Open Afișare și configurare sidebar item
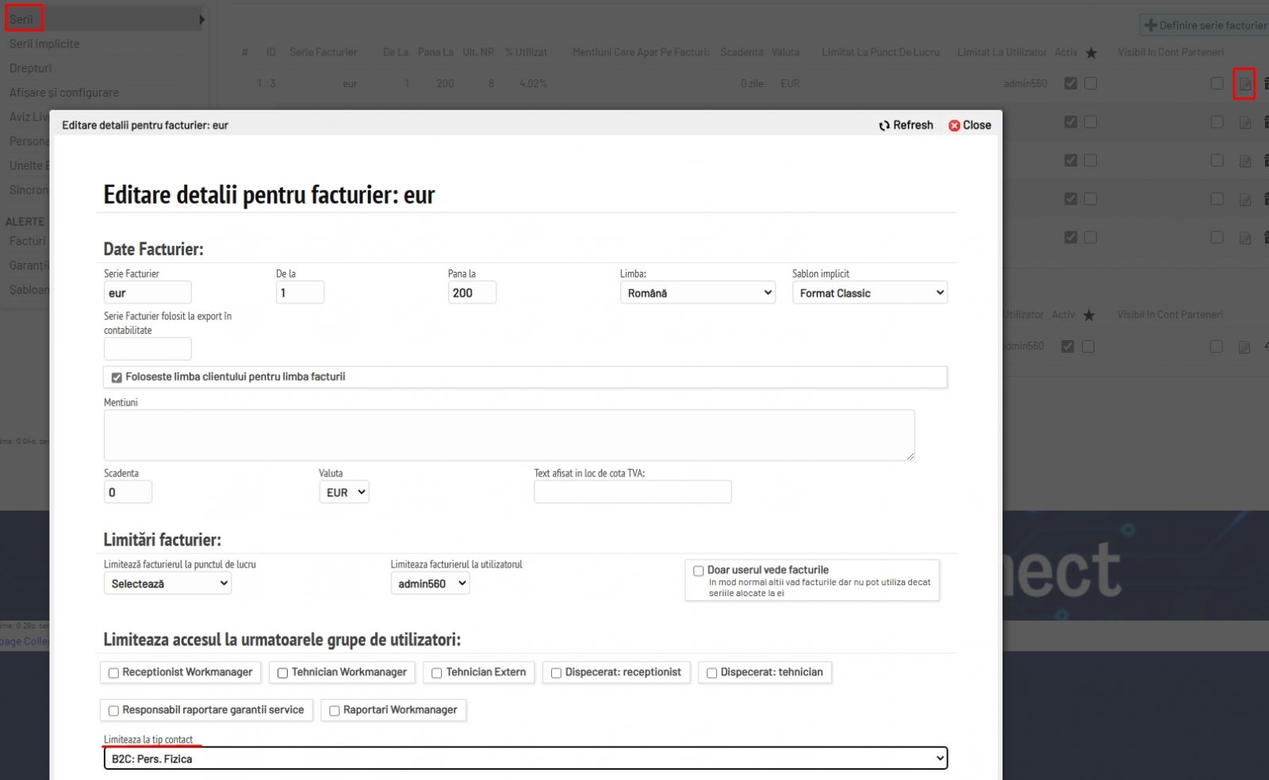The height and width of the screenshot is (780, 1269). coord(63,93)
